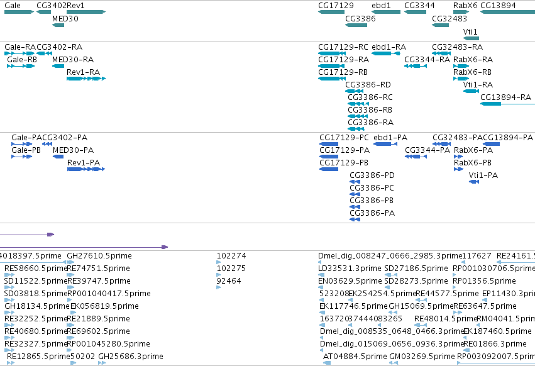Image resolution: width=535 pixels, height=366 pixels.
Task: Select the MED30-PA protein
Action: pyautogui.click(x=58, y=157)
